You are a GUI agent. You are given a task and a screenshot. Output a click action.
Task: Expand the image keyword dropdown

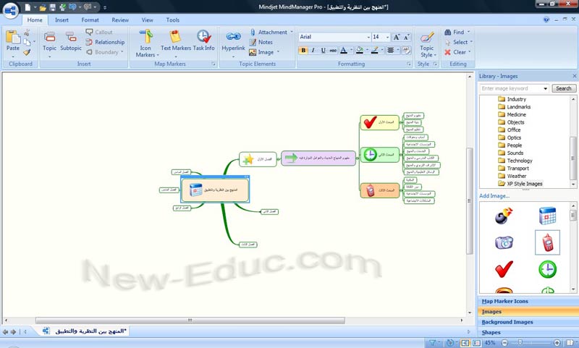point(545,88)
